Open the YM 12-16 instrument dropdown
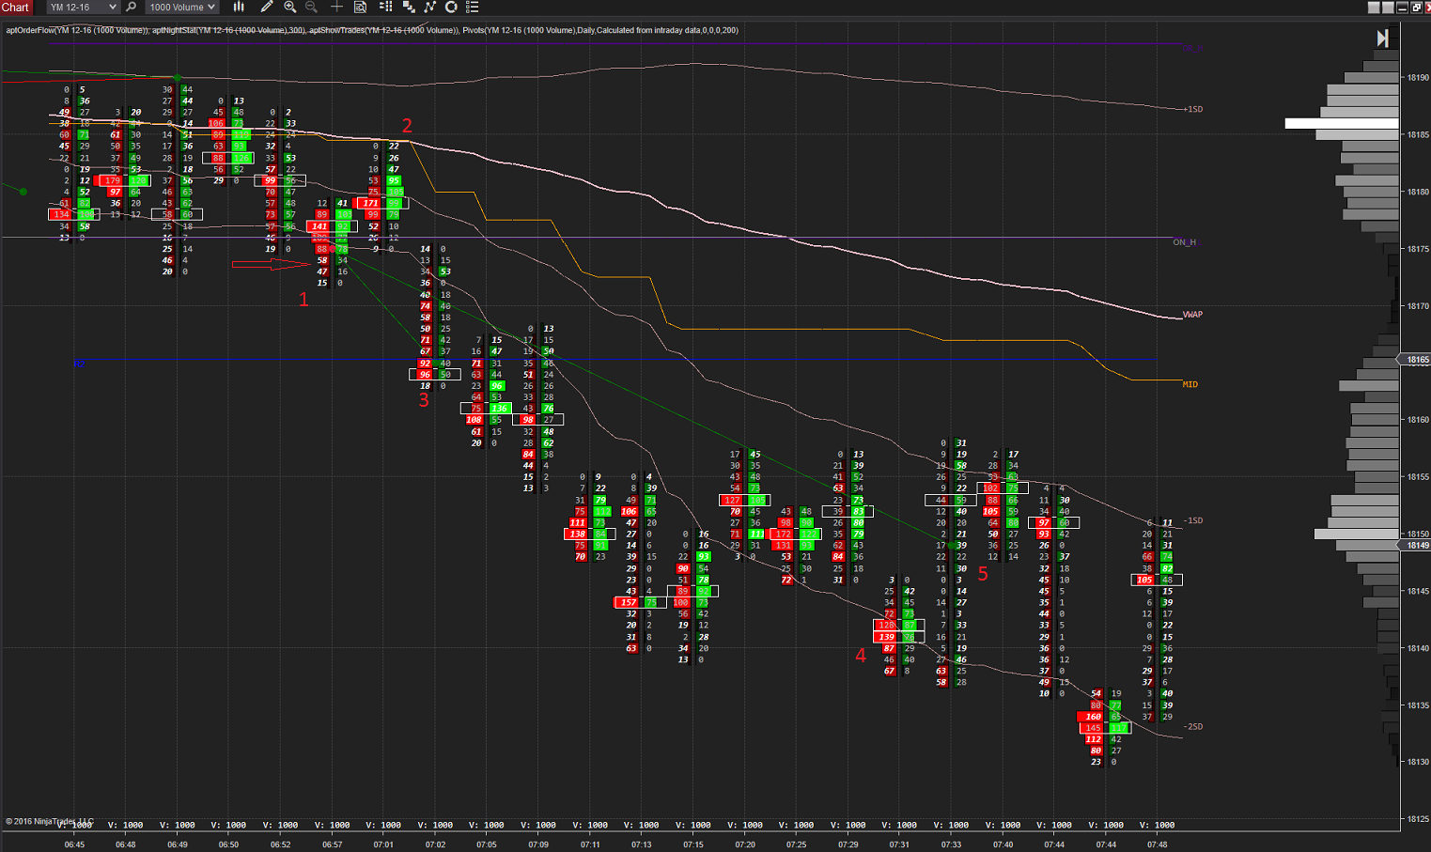 point(84,8)
